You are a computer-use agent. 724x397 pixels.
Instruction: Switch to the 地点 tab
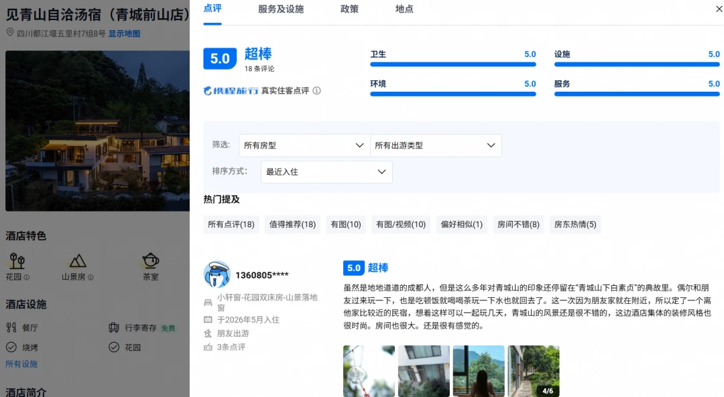point(404,9)
